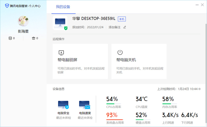Viewport: 207px width, 127px height.
Task: Close the personal center window
Action: pyautogui.click(x=202, y=5)
